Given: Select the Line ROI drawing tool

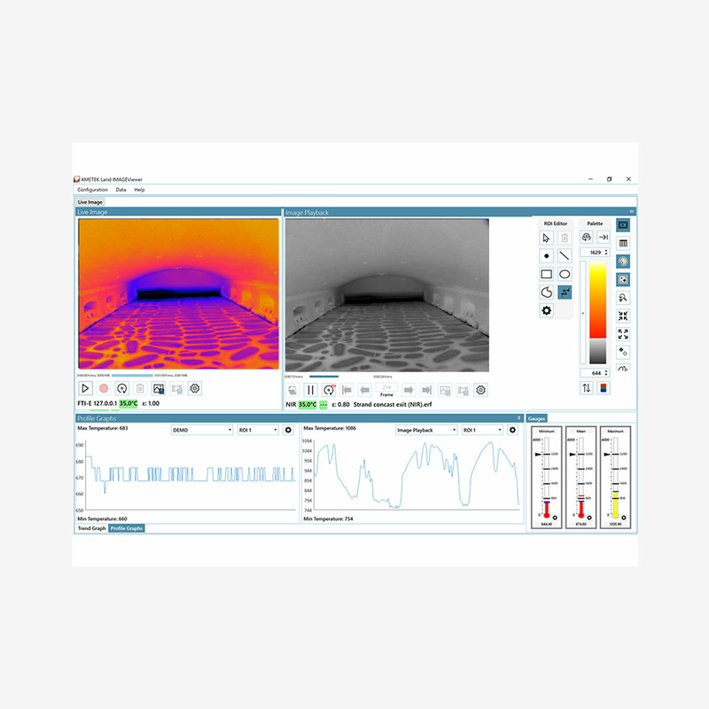Looking at the screenshot, I should 565,255.
